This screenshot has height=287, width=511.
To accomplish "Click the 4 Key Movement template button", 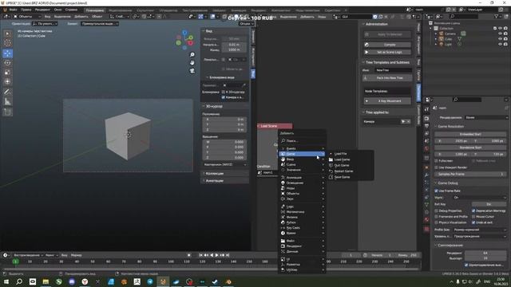I will pos(387,101).
